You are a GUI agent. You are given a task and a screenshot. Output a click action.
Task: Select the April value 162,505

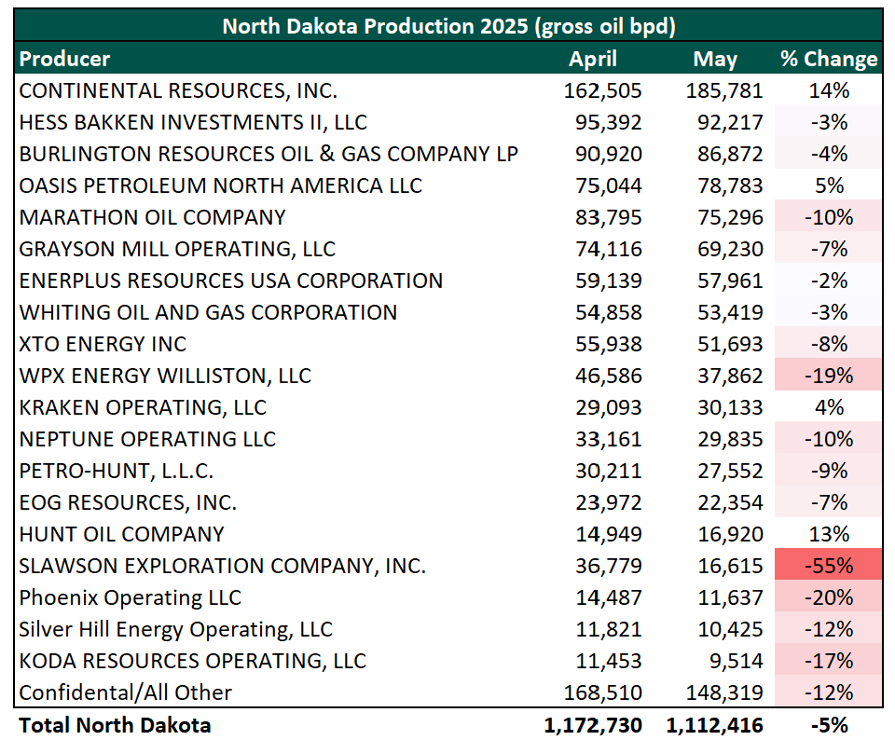click(x=603, y=90)
